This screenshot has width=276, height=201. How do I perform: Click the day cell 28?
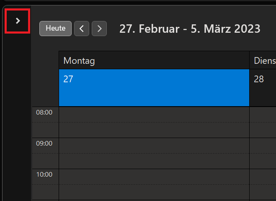click(x=263, y=88)
